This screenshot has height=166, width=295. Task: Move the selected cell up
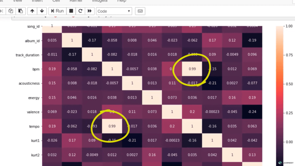tap(32, 11)
